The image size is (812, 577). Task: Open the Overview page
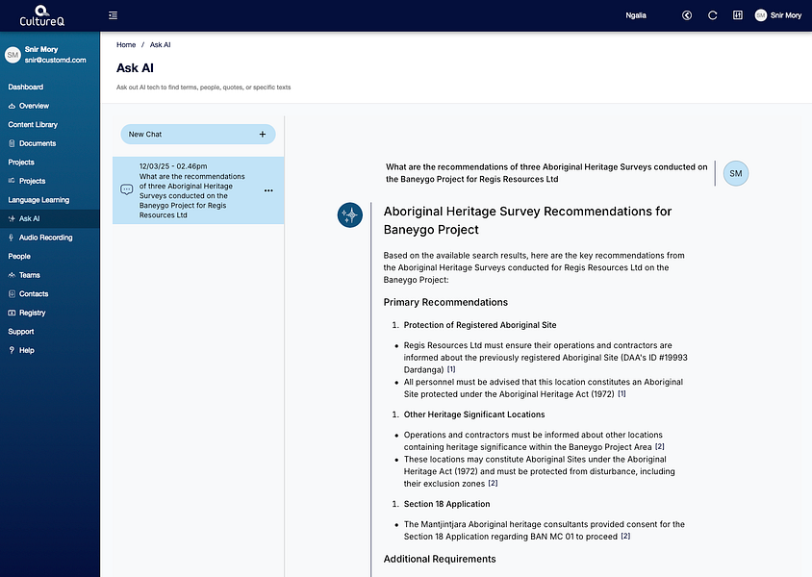[x=34, y=106]
